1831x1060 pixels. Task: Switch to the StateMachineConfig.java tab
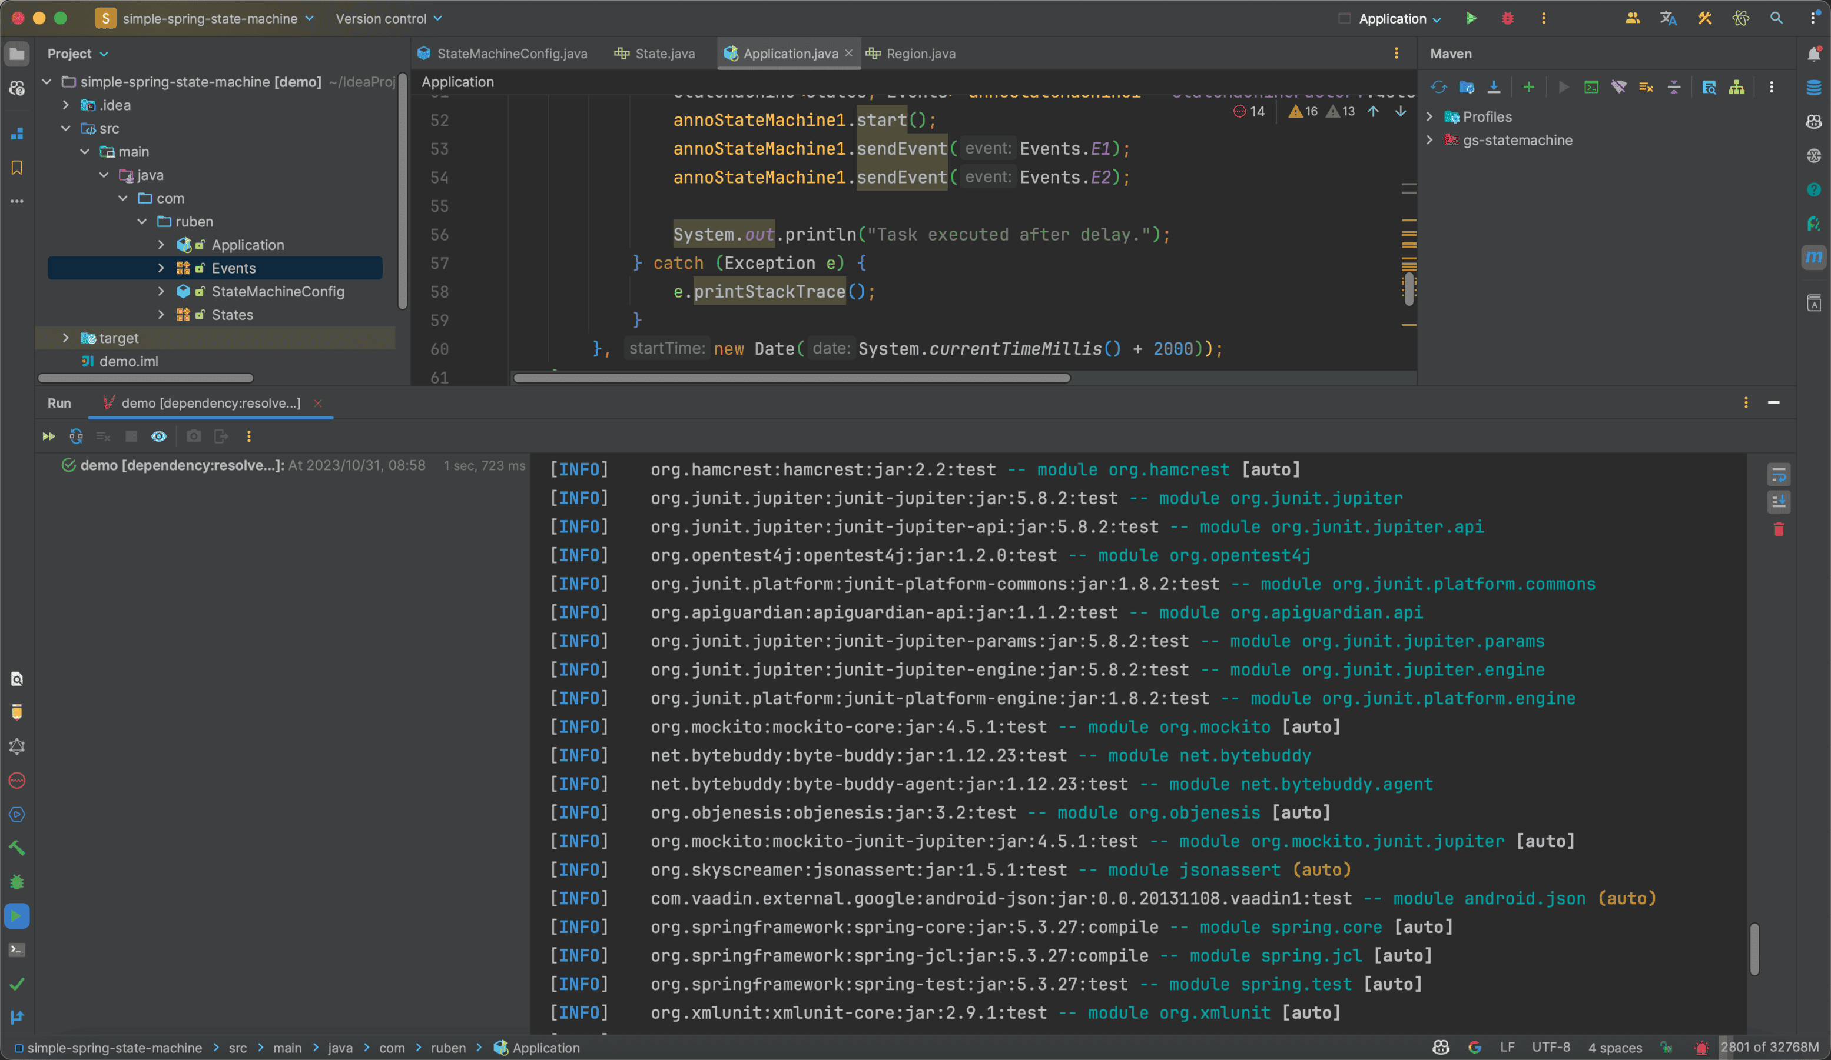pos(511,54)
